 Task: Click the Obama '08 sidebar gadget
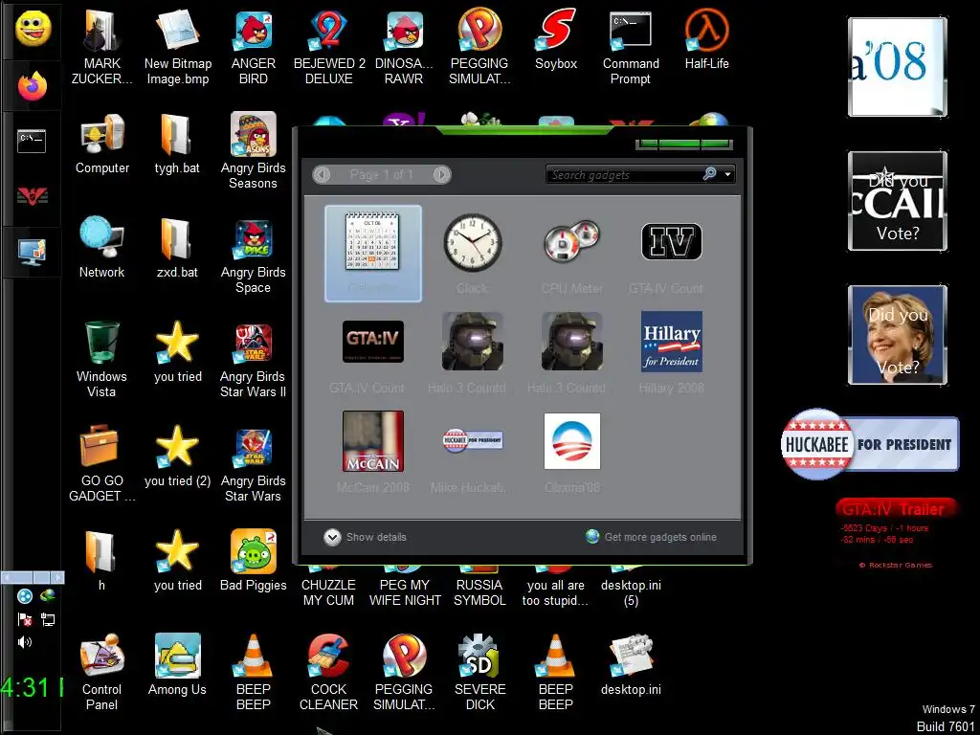pyautogui.click(x=898, y=67)
